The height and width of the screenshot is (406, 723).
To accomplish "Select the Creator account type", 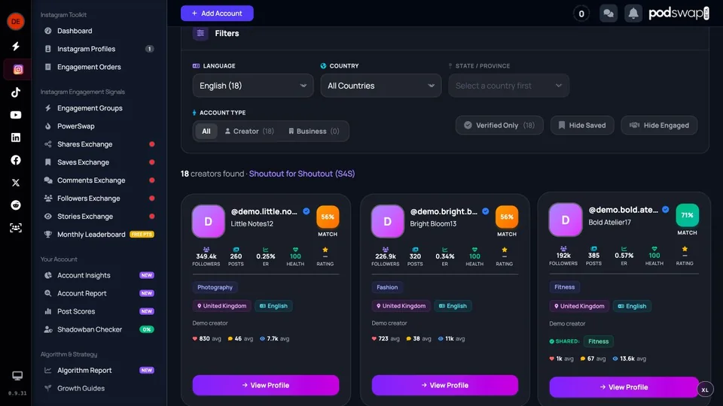I will point(249,131).
